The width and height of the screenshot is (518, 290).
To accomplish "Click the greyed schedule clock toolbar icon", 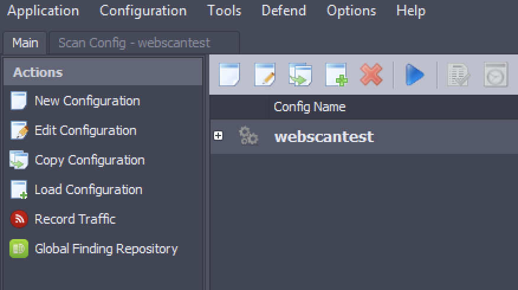I will 496,75.
